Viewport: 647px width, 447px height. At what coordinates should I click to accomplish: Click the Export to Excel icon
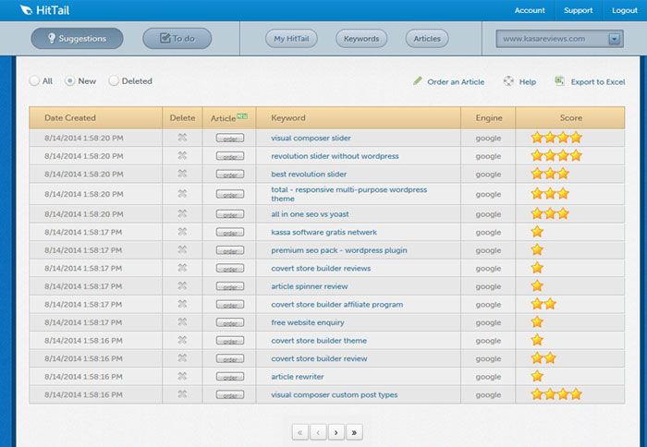559,81
